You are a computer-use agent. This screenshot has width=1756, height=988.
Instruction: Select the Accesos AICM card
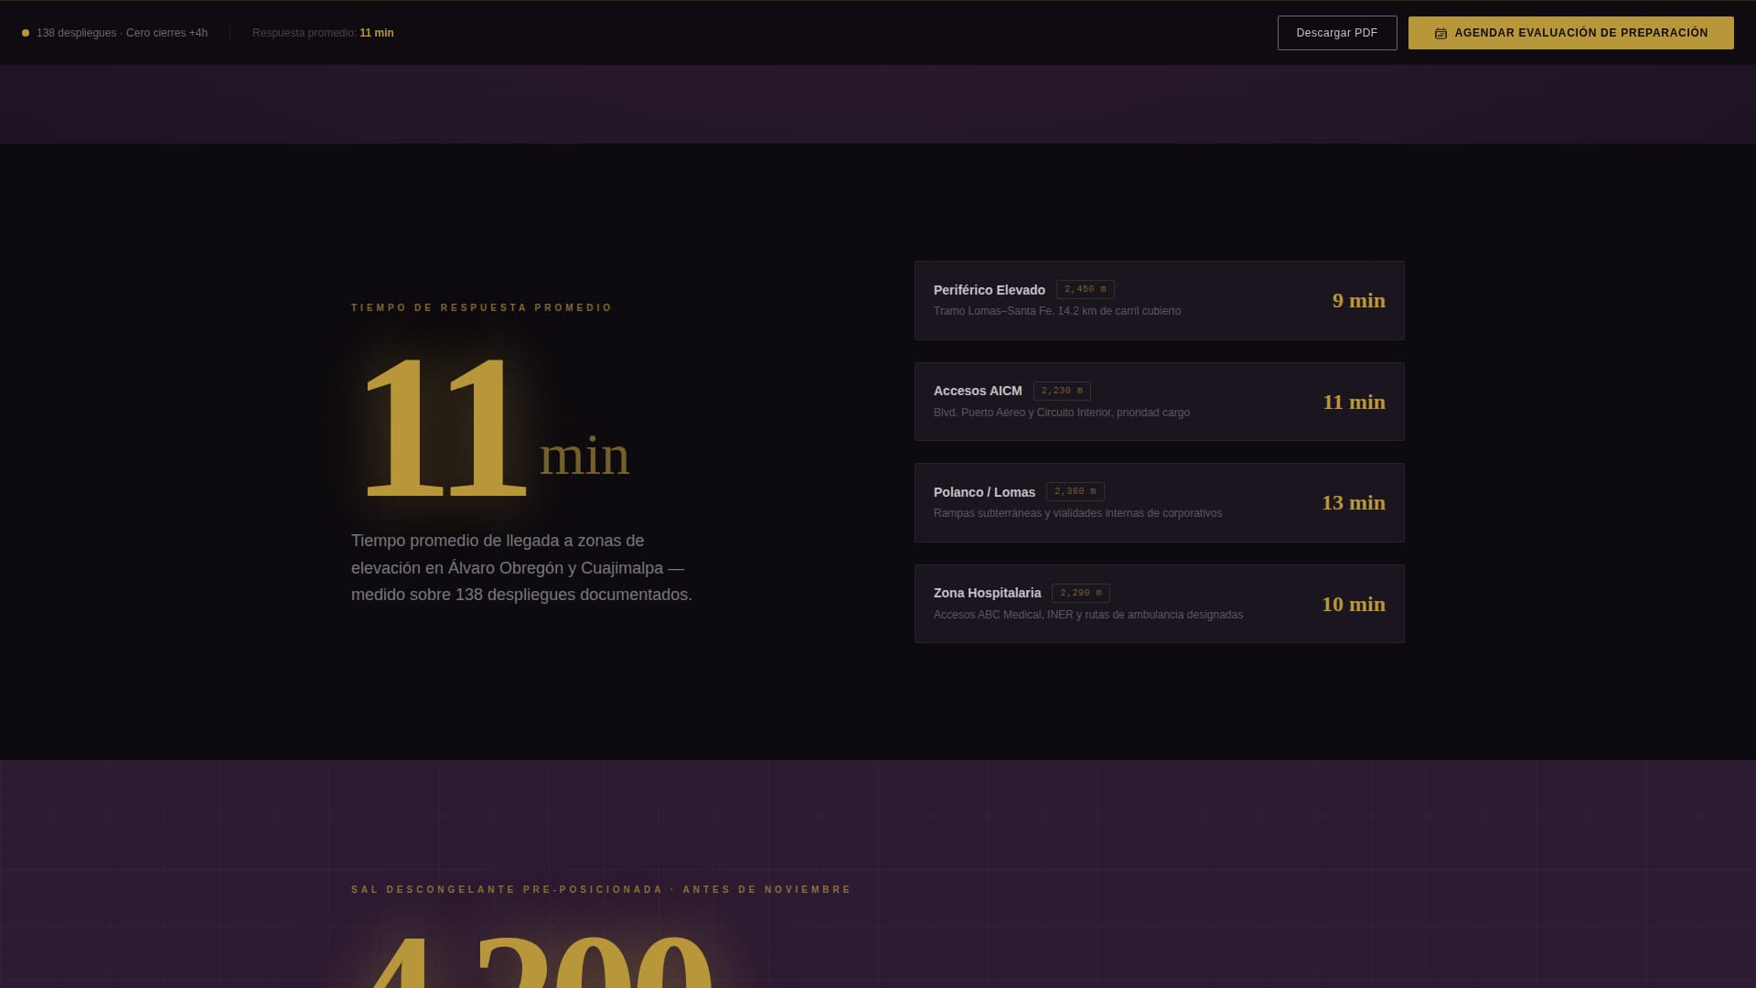1160,402
